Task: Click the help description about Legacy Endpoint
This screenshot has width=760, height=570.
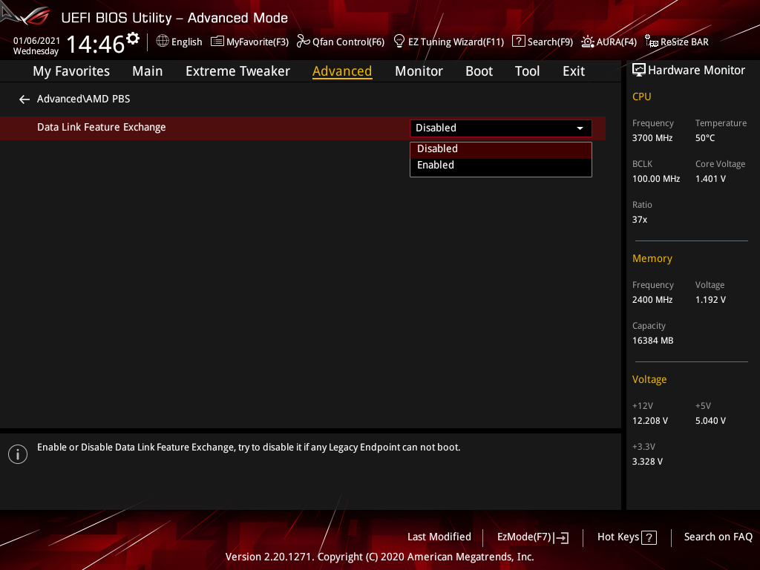Action: click(249, 448)
